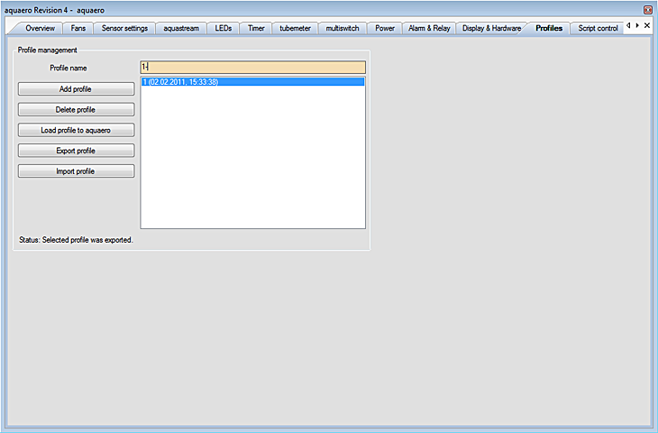Open the multiswitch tab

(x=343, y=29)
